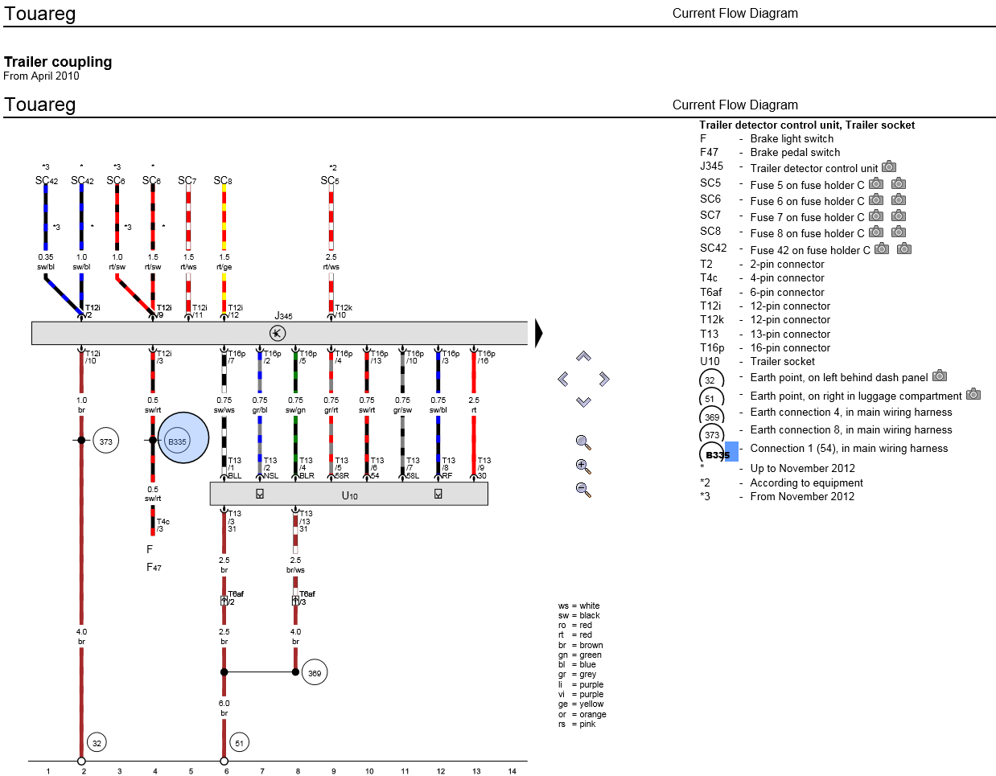The width and height of the screenshot is (996, 776).
Task: Select the highlighted B335 connection in the diagram
Action: point(183,438)
